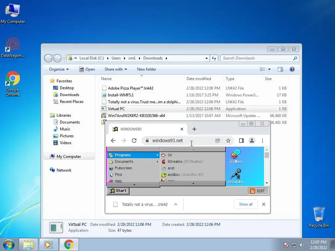The width and height of the screenshot is (335, 251).
Task: Click Chrome's back arrow
Action: (113, 141)
